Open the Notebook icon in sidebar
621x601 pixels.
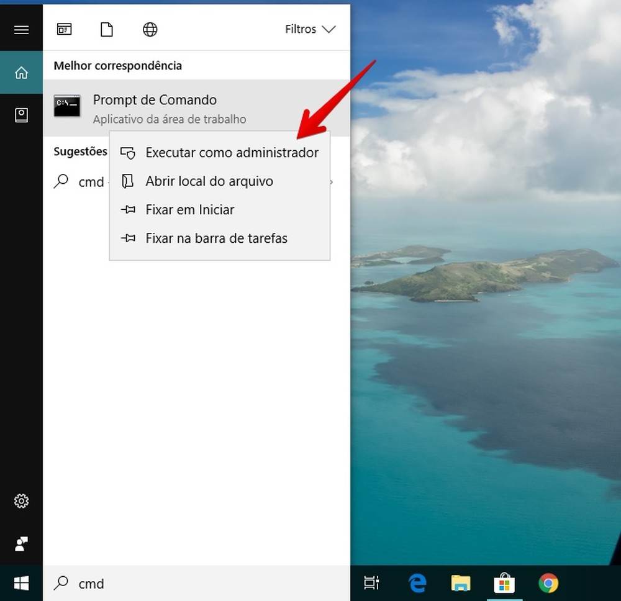point(21,115)
